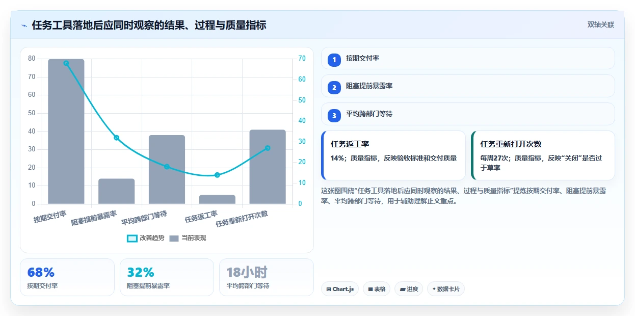Click the 任务重新打开次数 bar in the chart

tap(268, 167)
